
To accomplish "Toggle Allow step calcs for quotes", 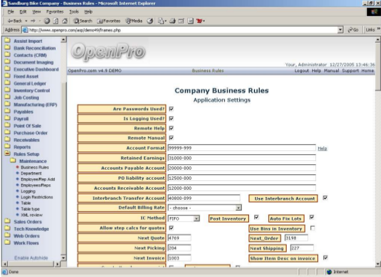I will pos(171,228).
